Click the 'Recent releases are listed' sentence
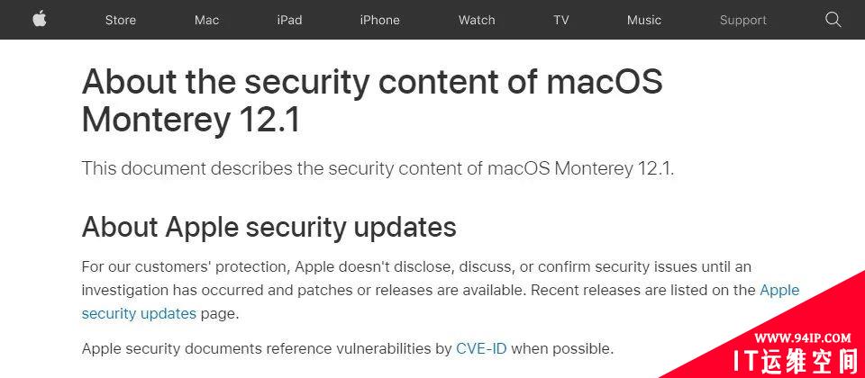This screenshot has height=378, width=865. [x=643, y=291]
